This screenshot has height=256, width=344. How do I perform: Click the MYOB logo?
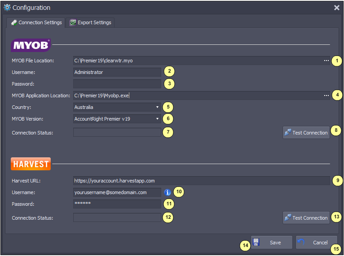[31, 45]
